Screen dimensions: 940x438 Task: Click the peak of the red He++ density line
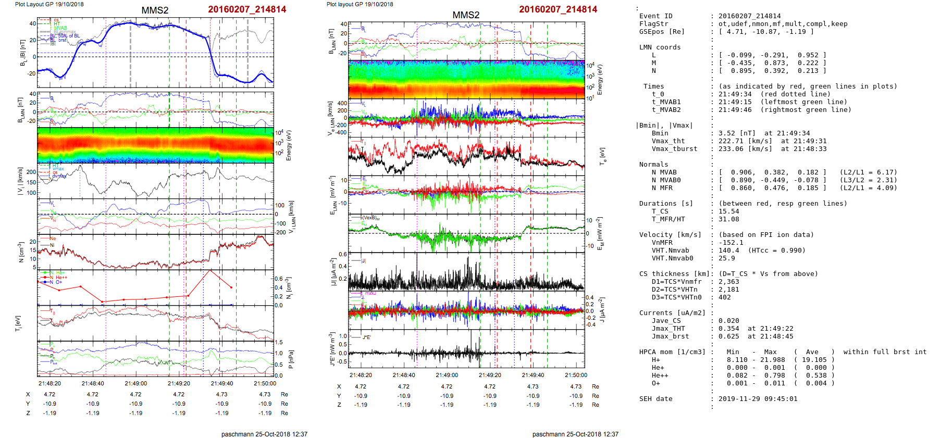pyautogui.click(x=210, y=270)
